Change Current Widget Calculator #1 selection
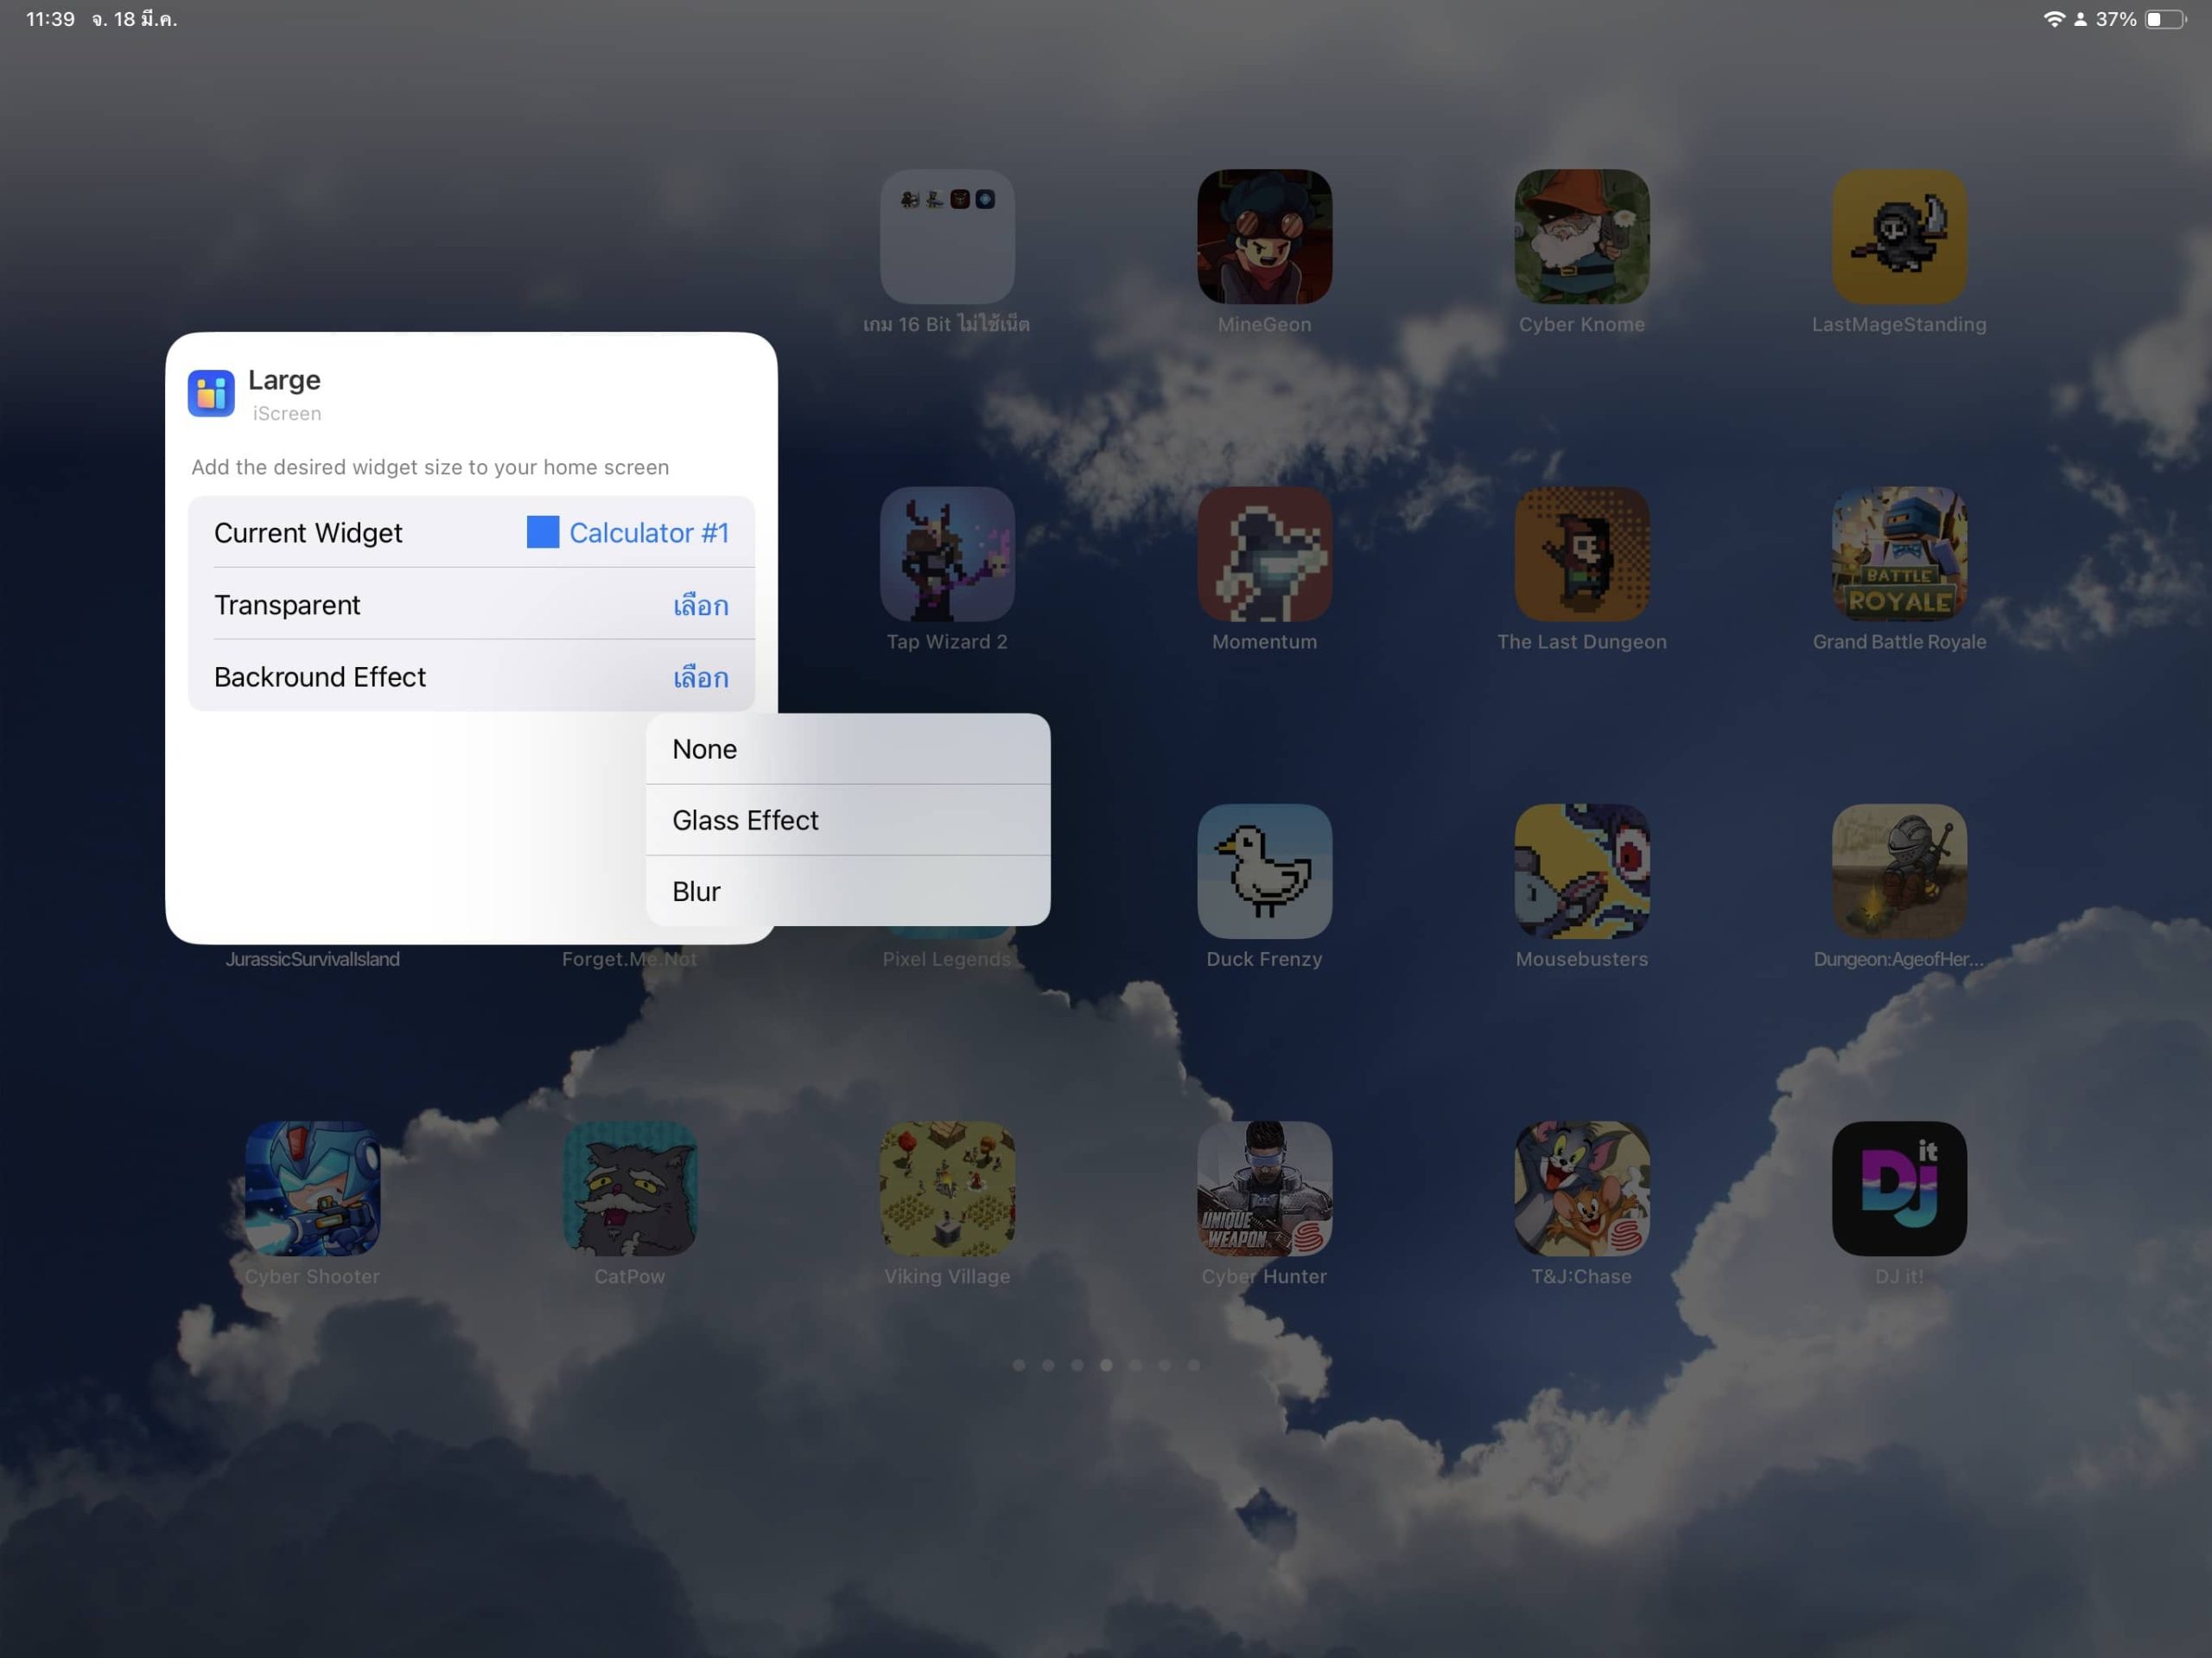Screen dimensions: 2212x1658 tap(647, 533)
